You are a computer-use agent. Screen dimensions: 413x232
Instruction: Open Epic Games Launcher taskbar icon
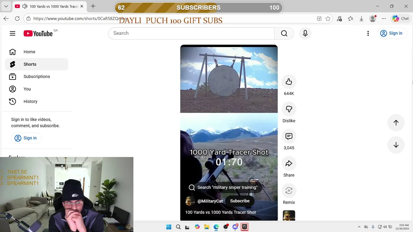tap(245, 227)
